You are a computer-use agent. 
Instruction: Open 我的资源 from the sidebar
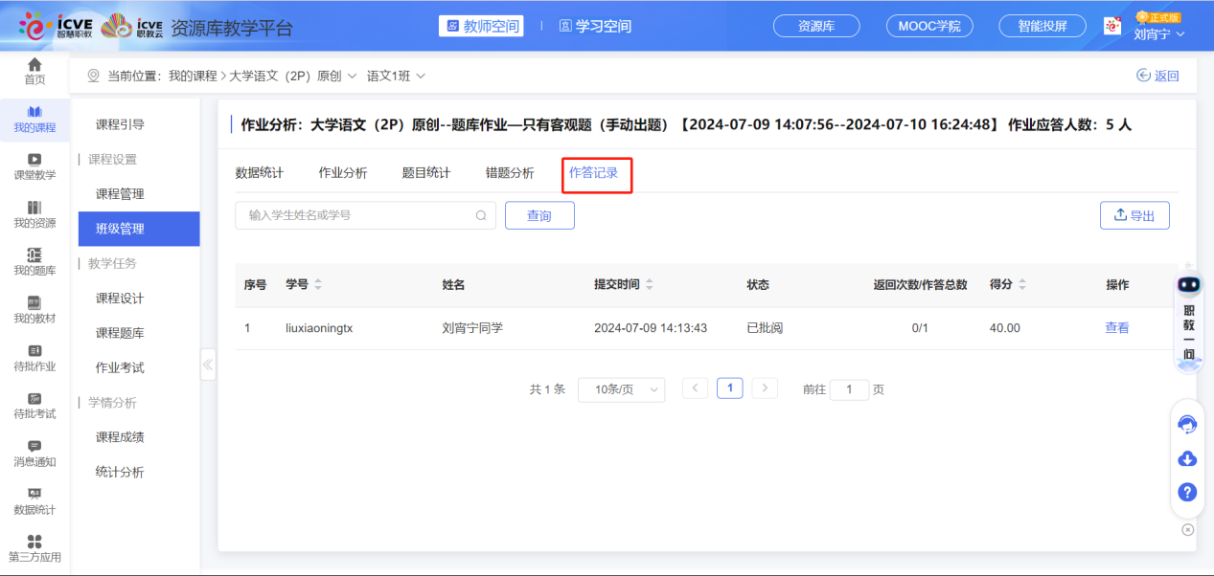coord(34,212)
